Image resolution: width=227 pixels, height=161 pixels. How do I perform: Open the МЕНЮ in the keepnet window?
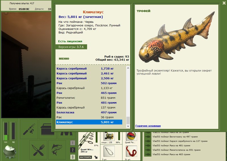coord(64,59)
